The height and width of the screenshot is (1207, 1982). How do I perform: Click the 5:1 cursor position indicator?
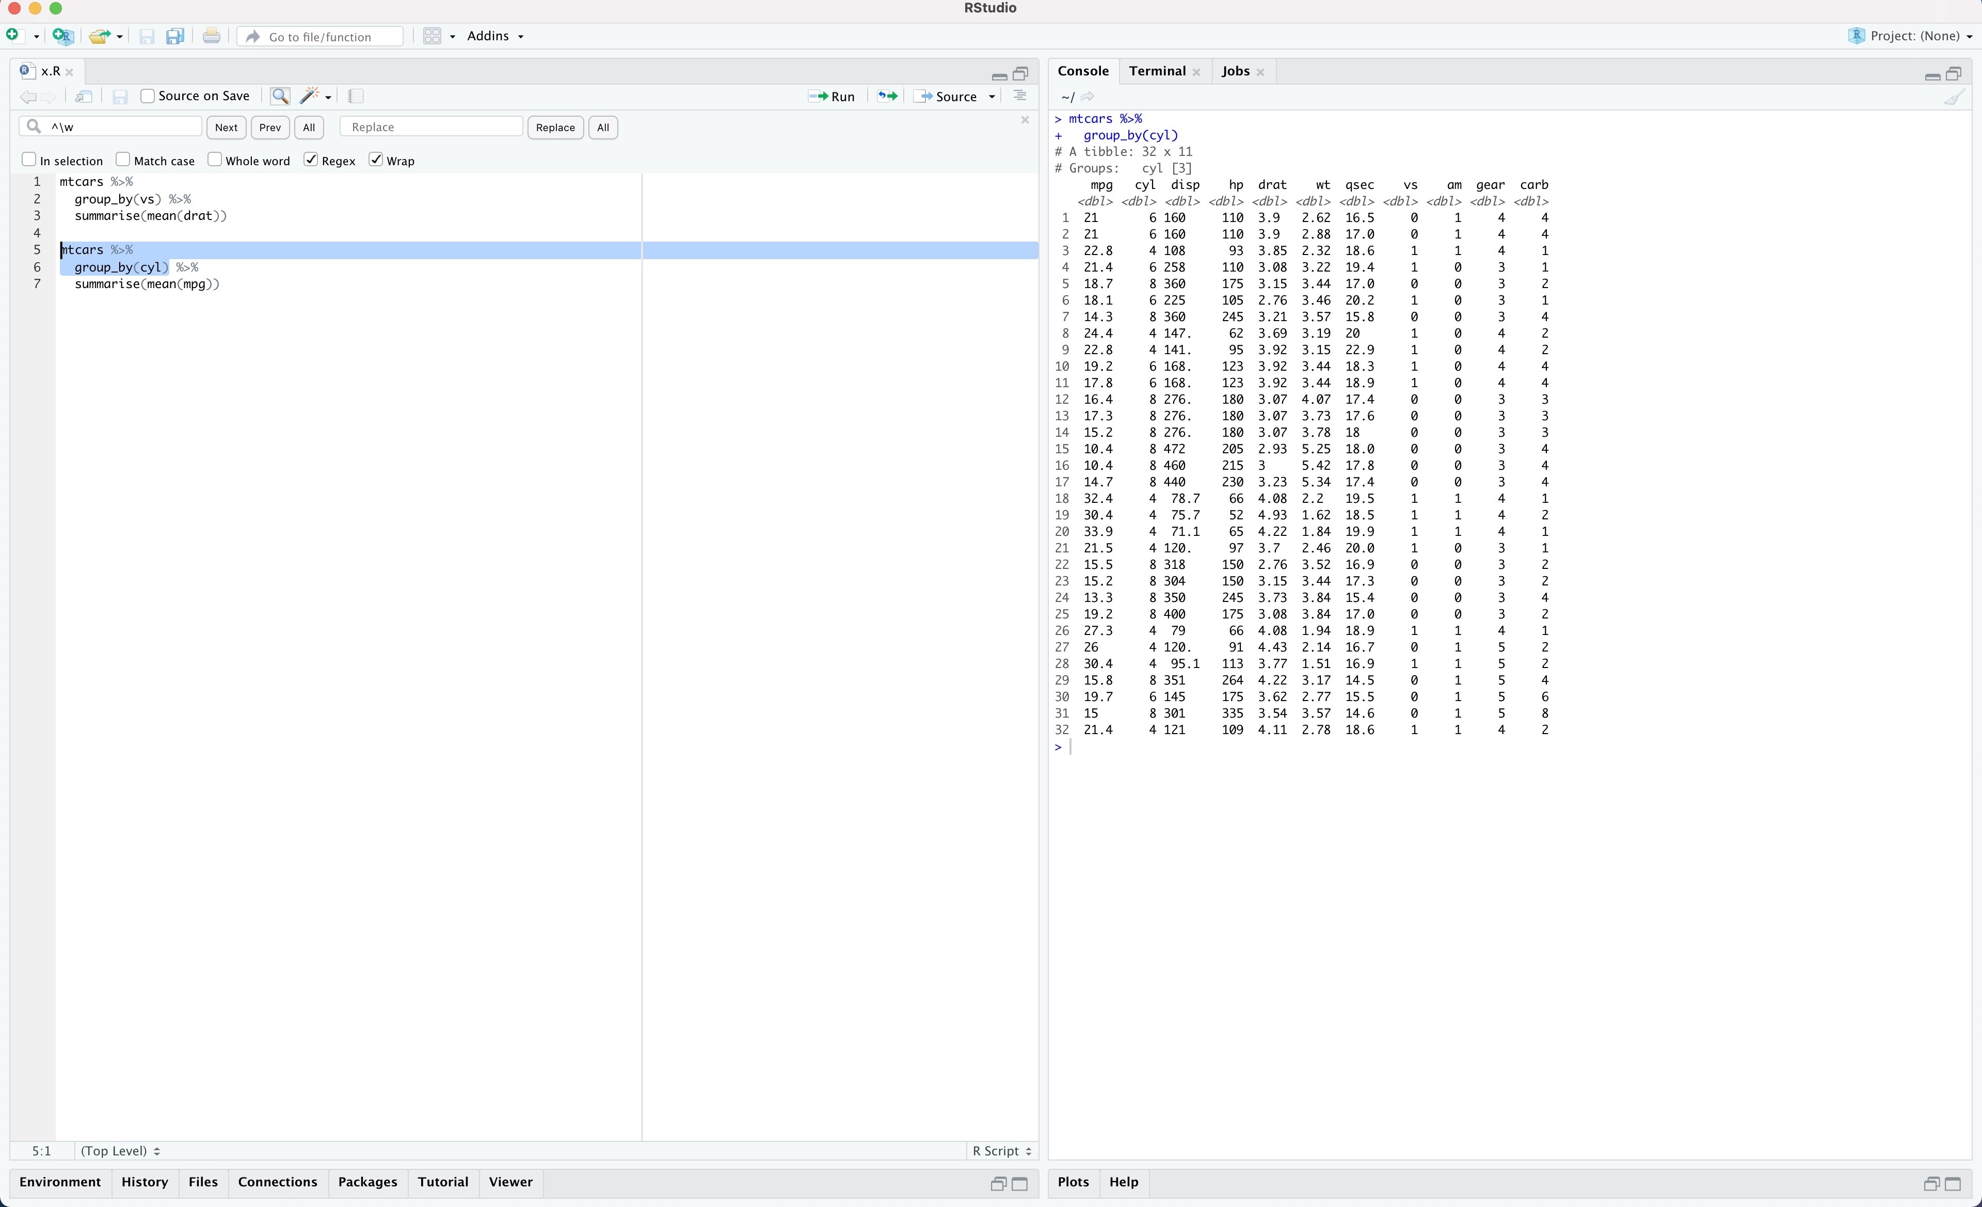point(41,1151)
